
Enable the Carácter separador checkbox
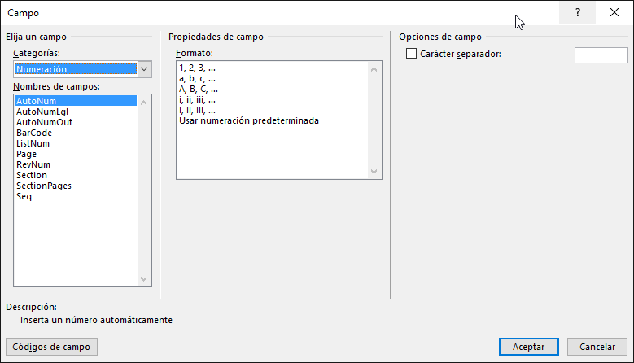tap(411, 55)
